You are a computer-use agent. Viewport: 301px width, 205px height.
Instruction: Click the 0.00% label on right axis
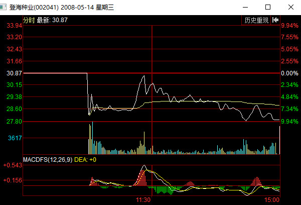[x=289, y=73]
